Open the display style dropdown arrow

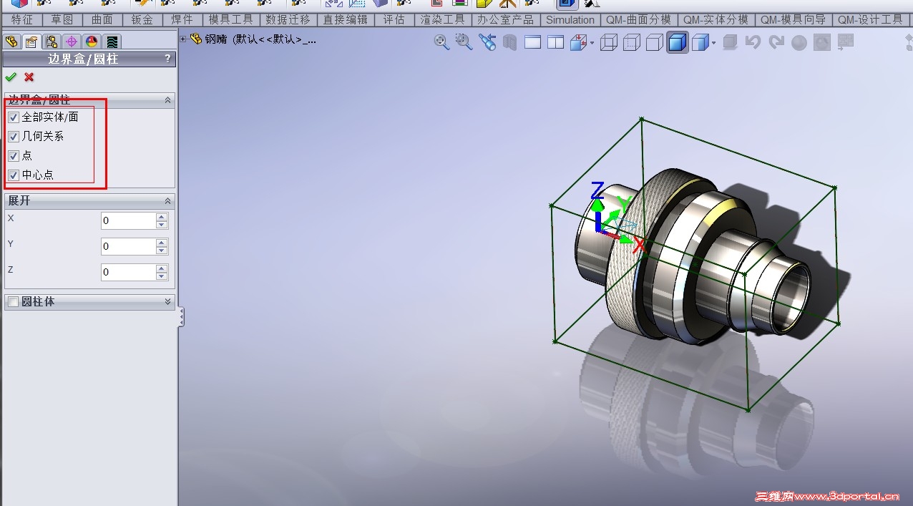[714, 44]
